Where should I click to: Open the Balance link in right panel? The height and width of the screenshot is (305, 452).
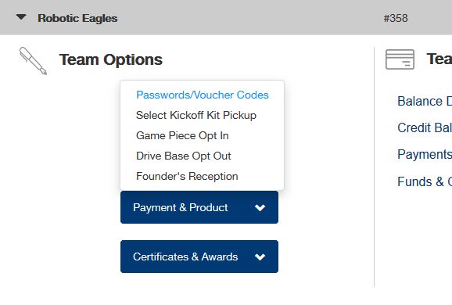pos(425,101)
